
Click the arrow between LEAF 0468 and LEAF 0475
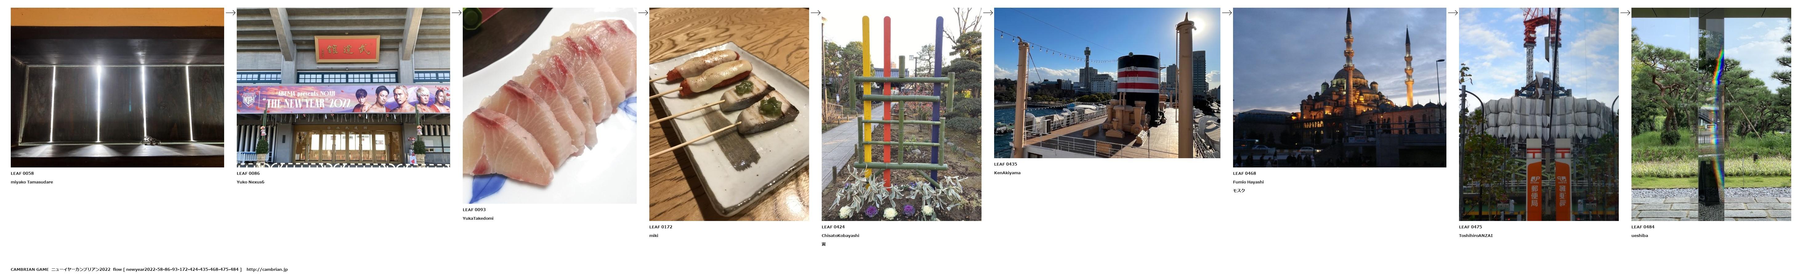click(1452, 12)
